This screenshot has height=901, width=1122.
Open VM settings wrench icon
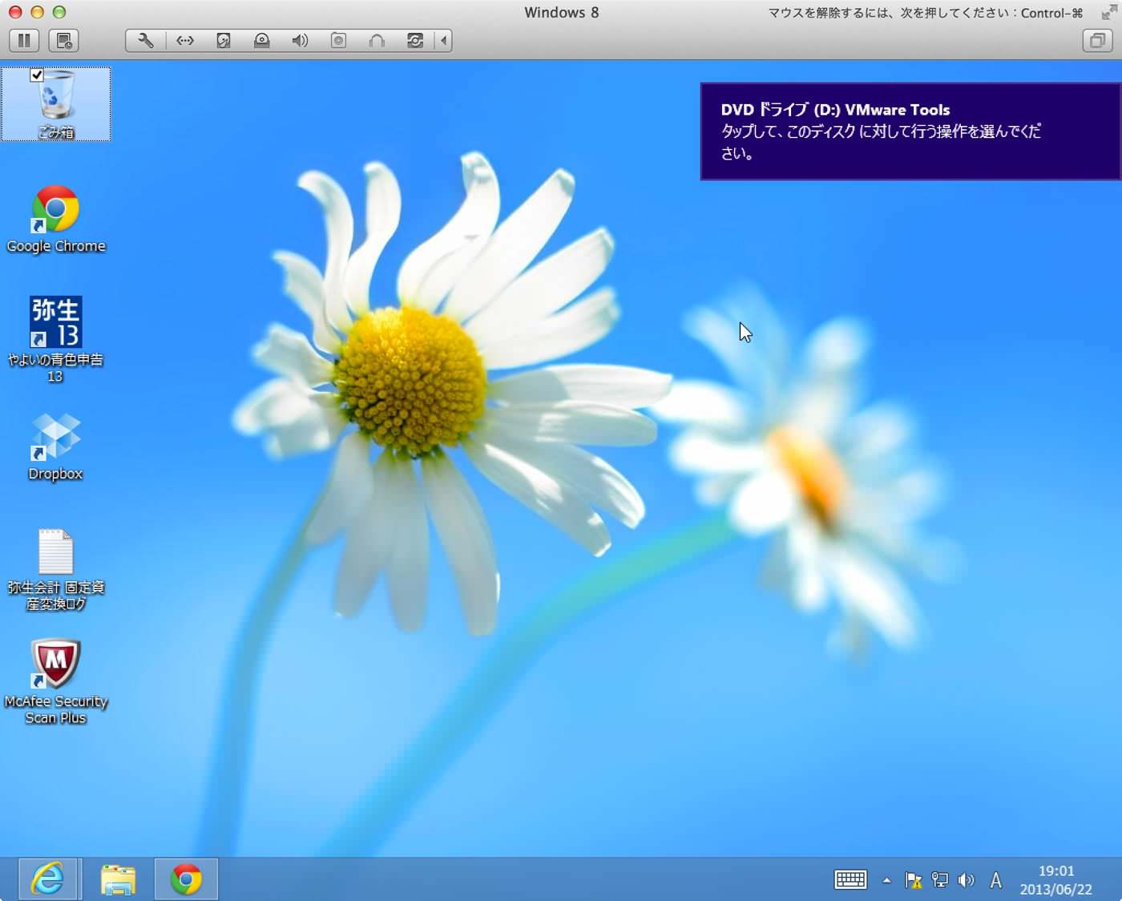146,40
